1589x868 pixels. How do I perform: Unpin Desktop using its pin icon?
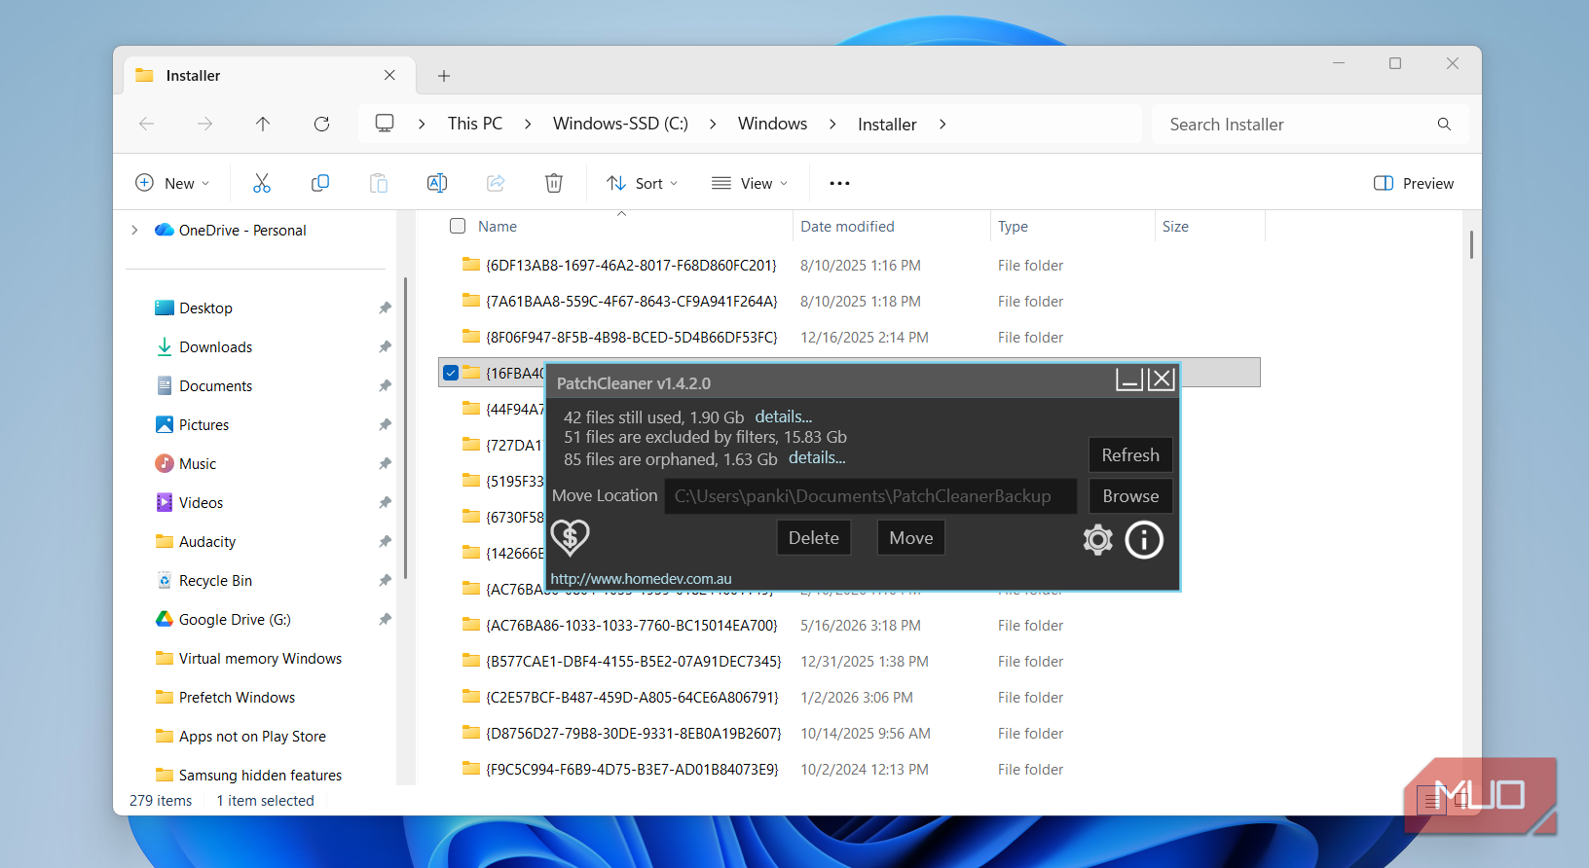(385, 307)
